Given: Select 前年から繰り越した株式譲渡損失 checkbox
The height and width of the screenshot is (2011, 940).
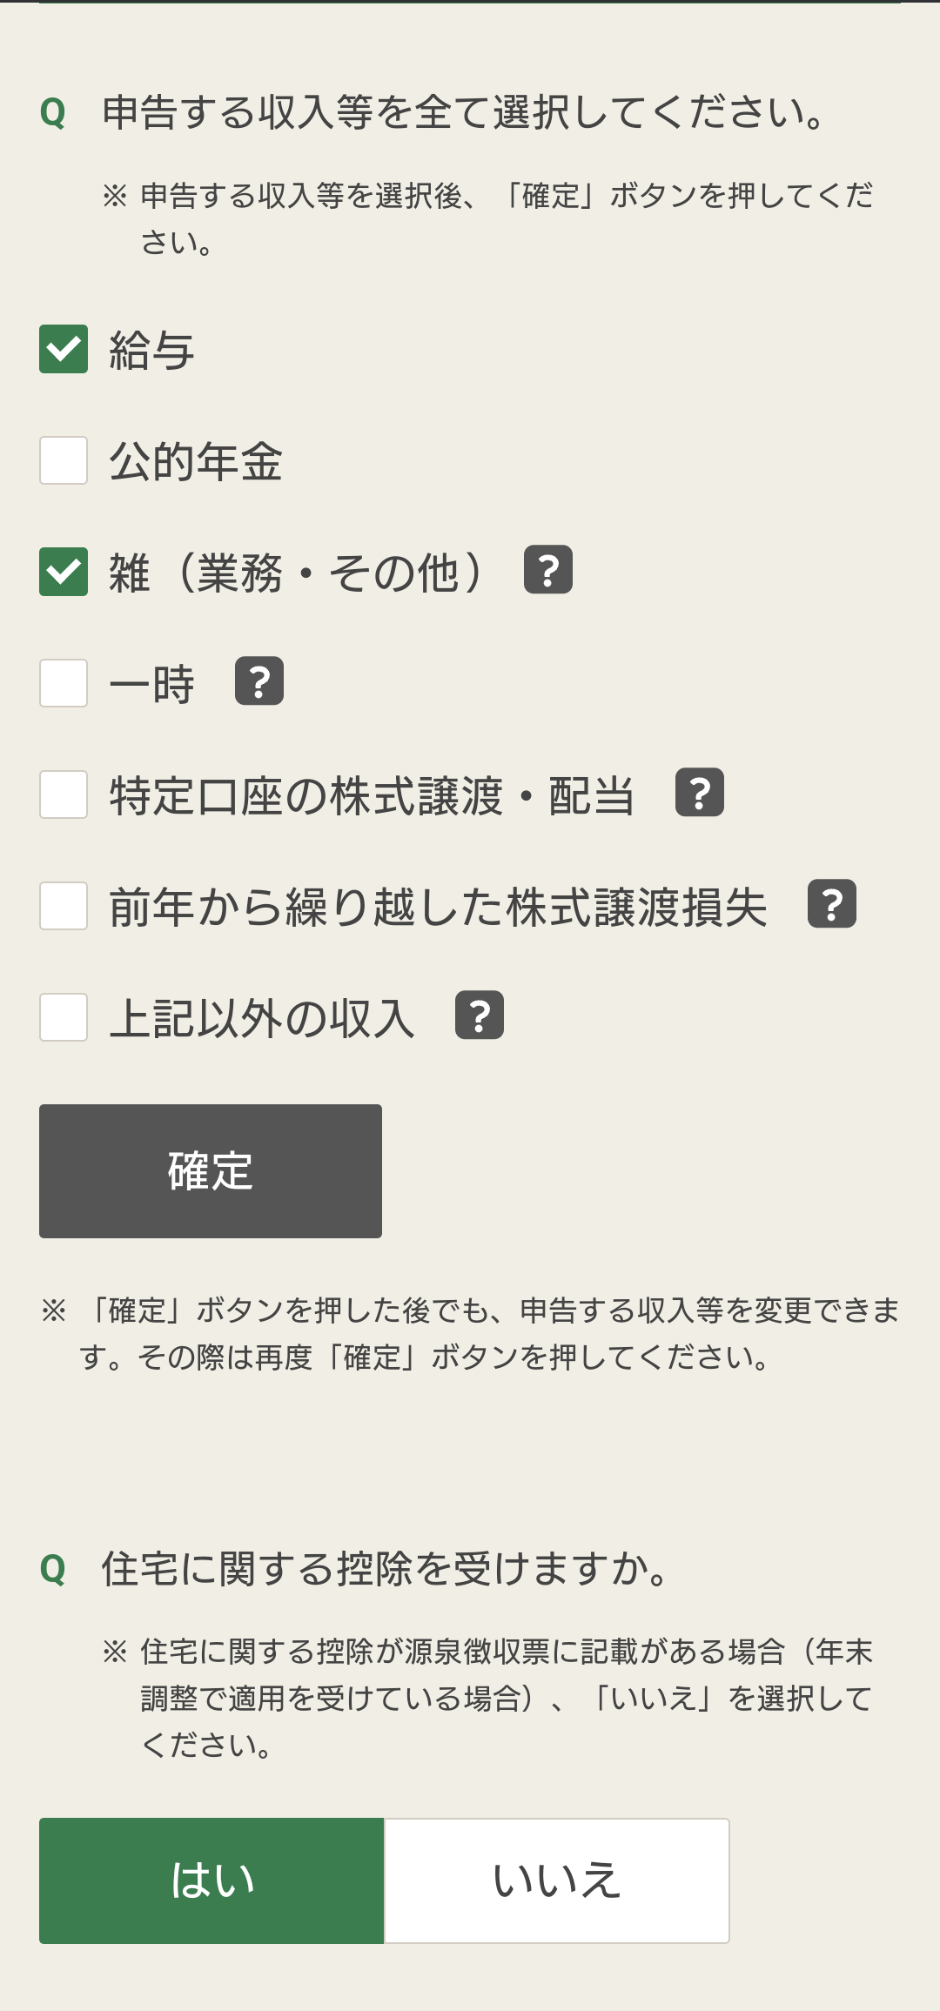Looking at the screenshot, I should 64,906.
